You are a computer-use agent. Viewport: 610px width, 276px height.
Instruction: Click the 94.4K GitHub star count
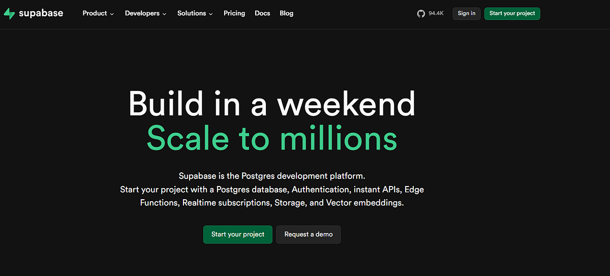[436, 14]
